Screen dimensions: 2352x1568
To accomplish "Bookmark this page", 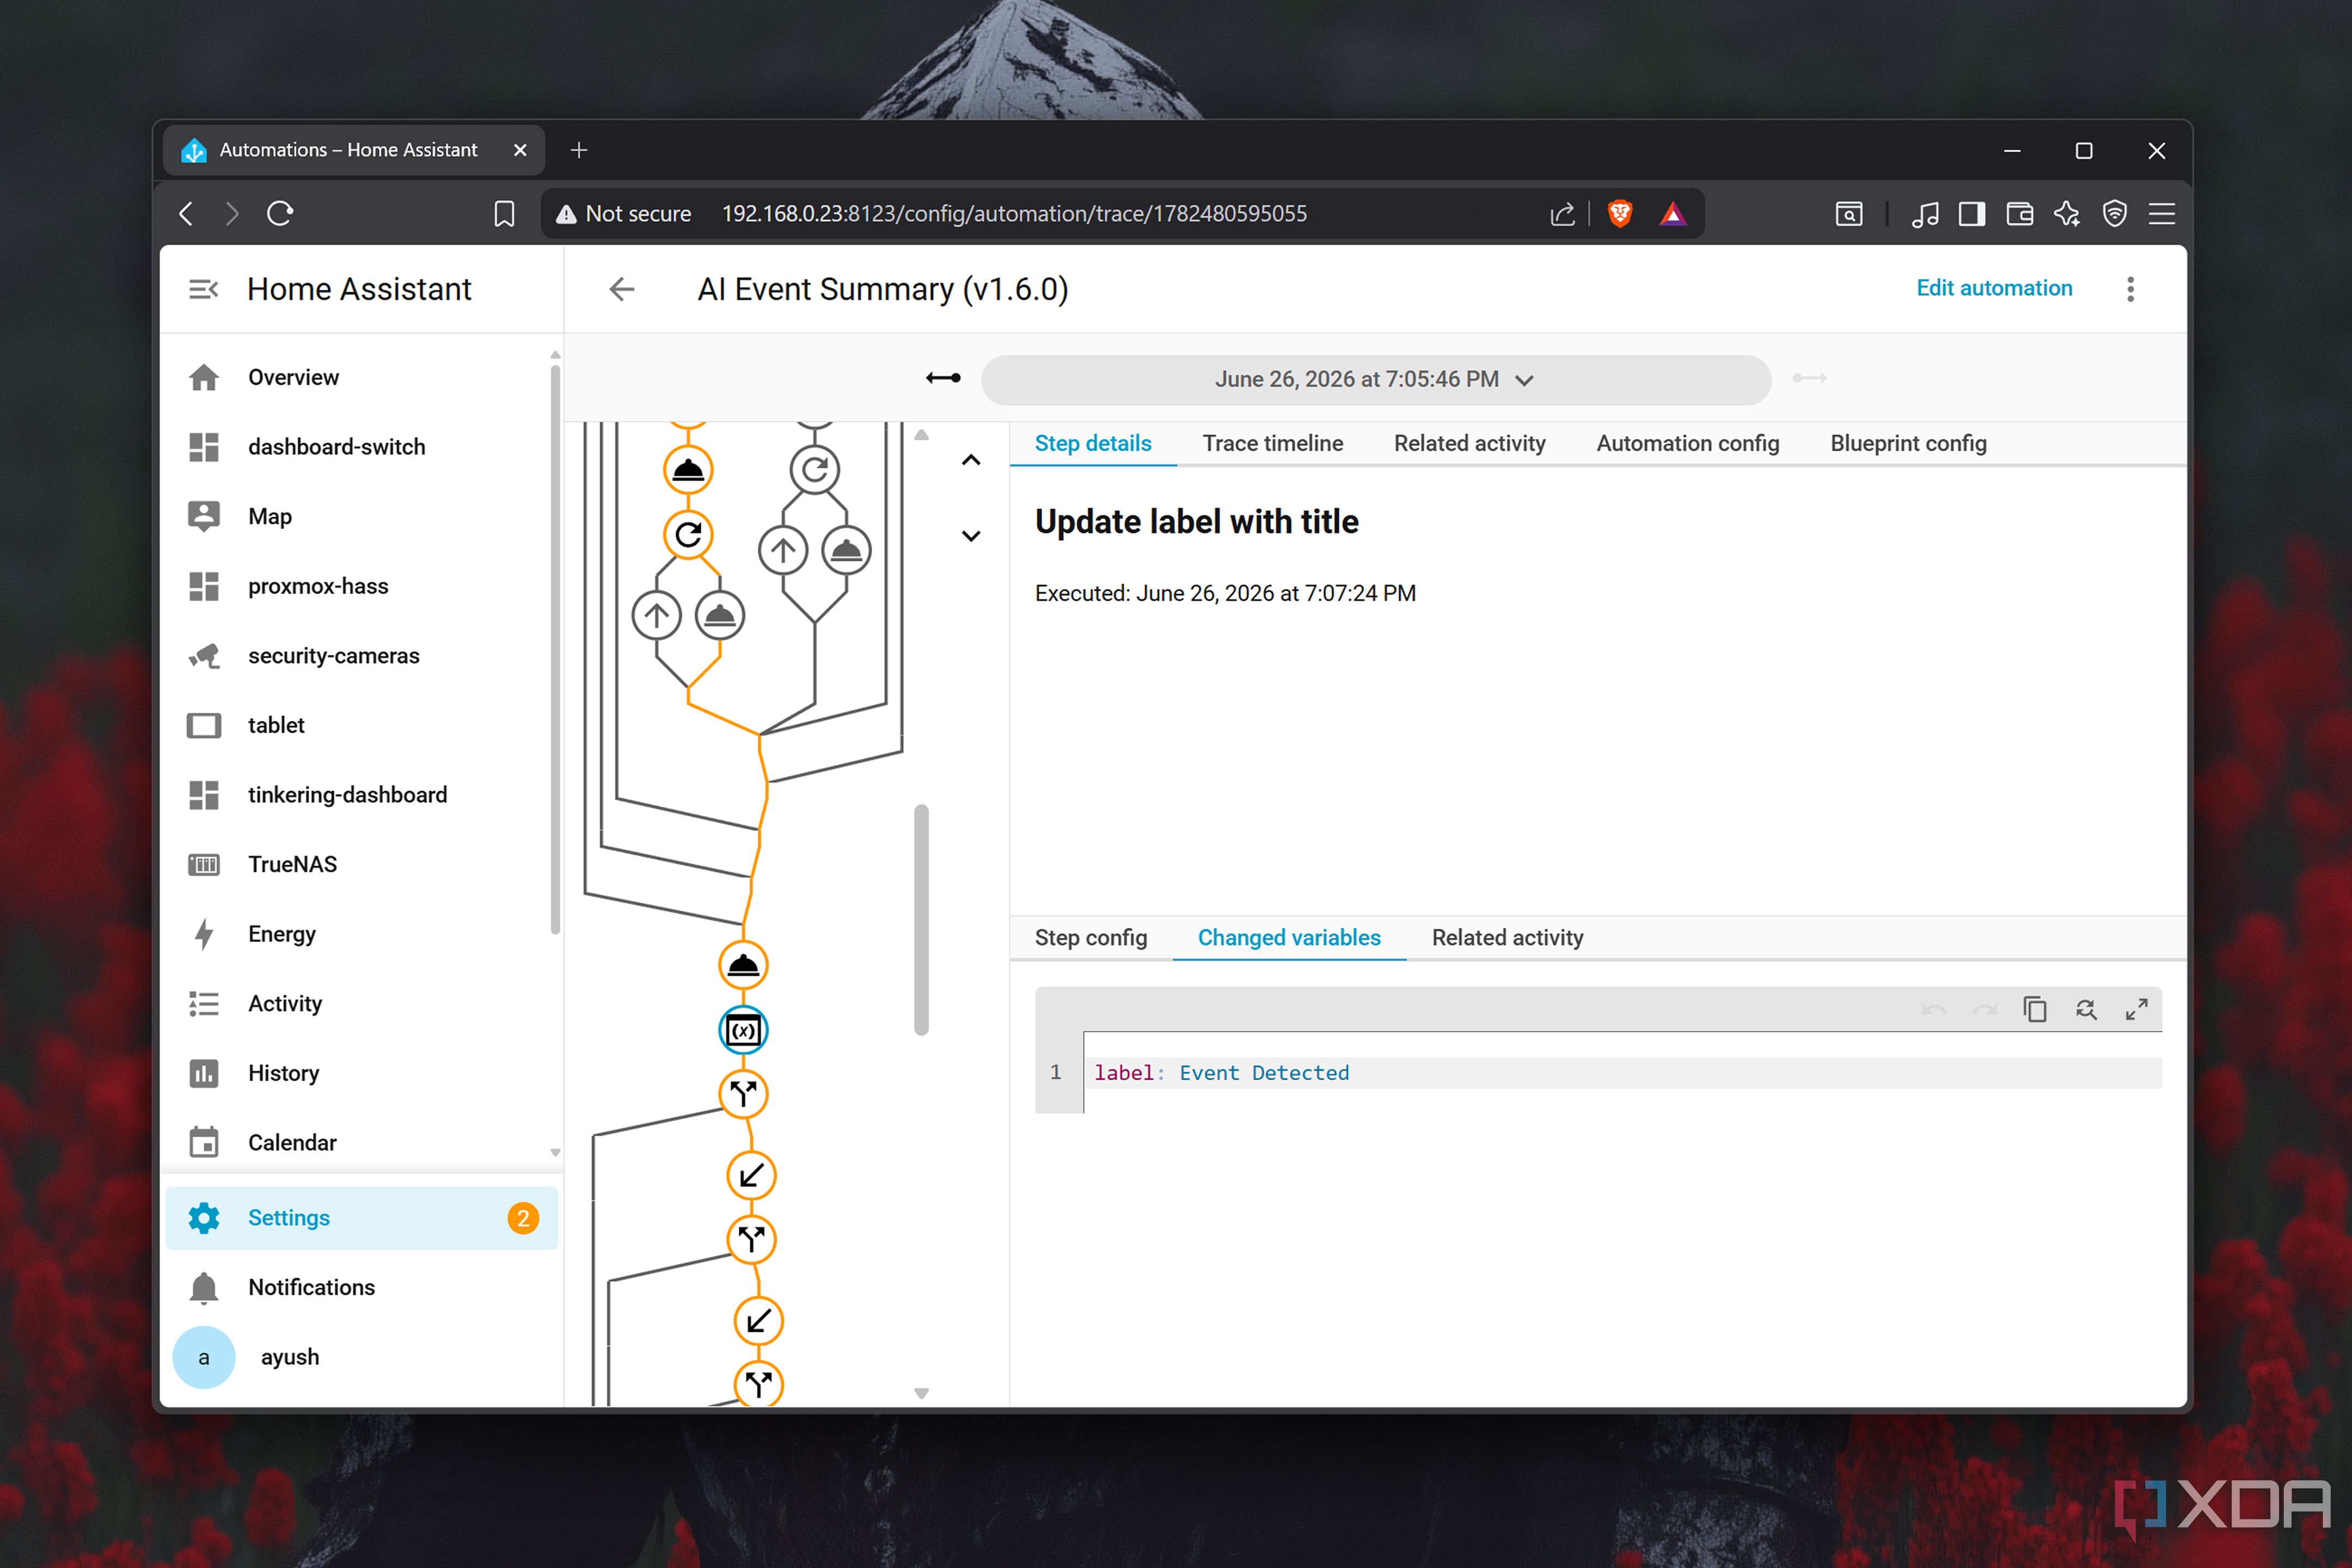I will (x=504, y=214).
